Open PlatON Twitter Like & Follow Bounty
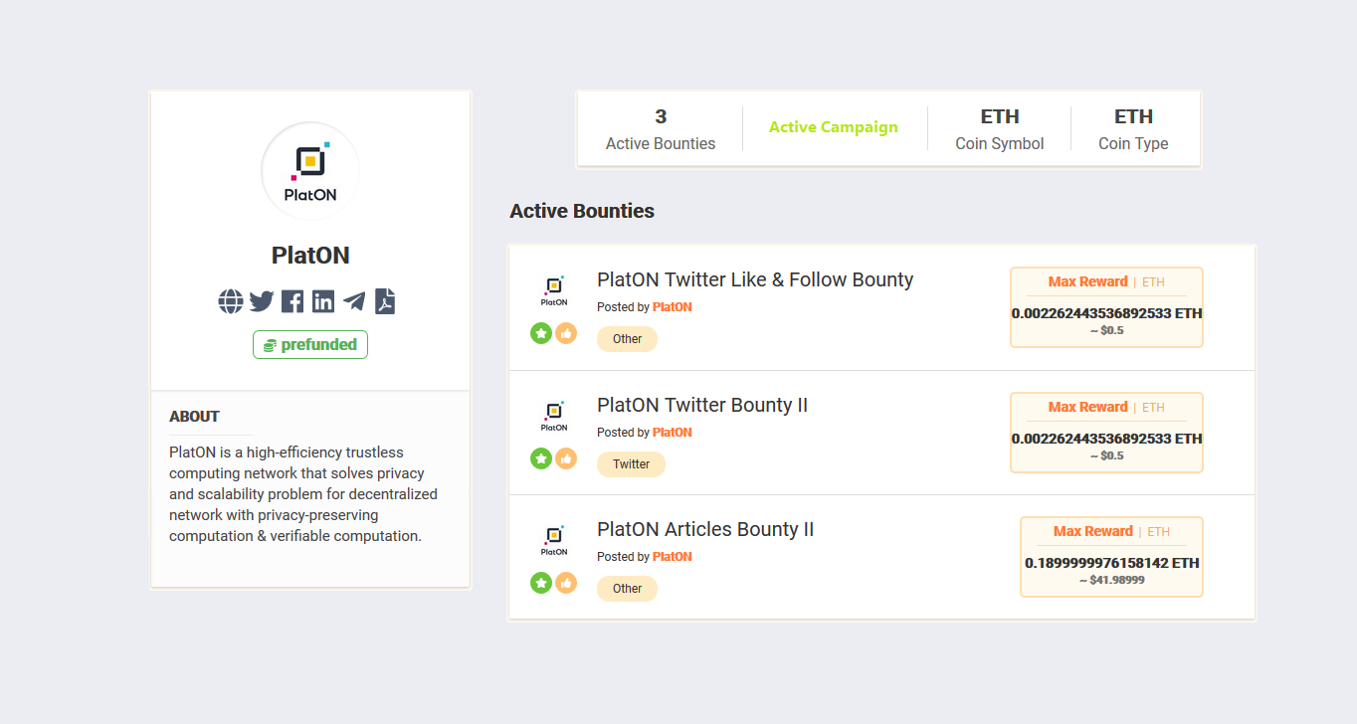This screenshot has height=724, width=1357. pos(755,279)
